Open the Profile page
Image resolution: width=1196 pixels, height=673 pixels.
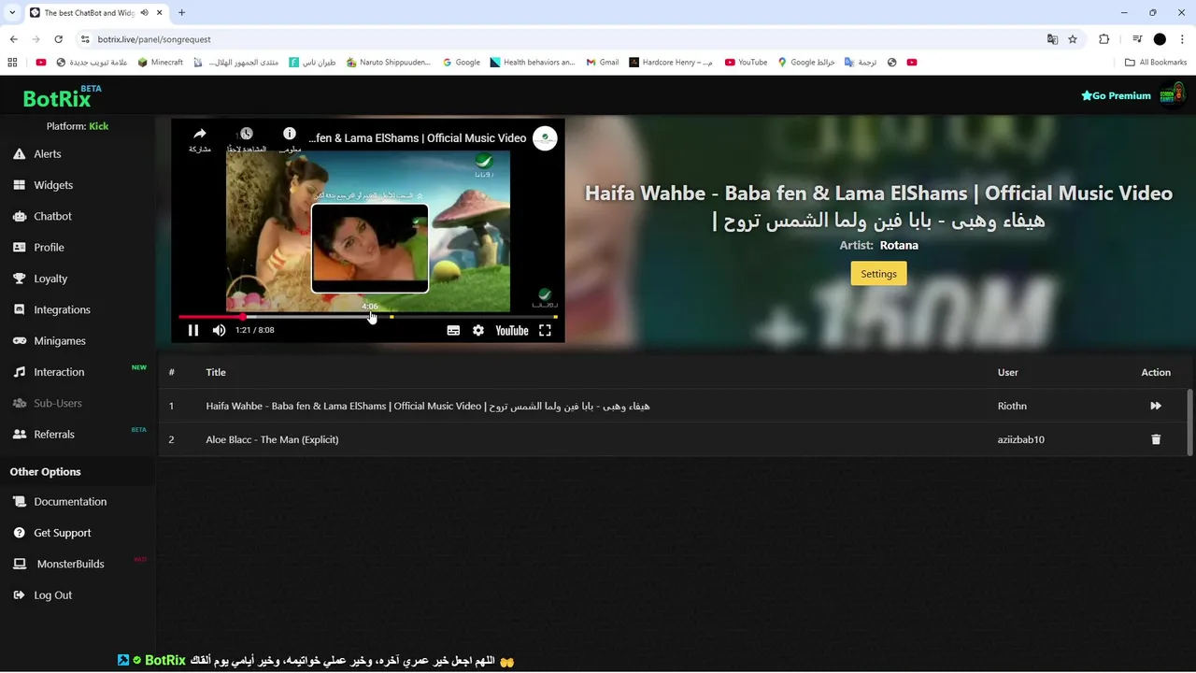pyautogui.click(x=49, y=248)
